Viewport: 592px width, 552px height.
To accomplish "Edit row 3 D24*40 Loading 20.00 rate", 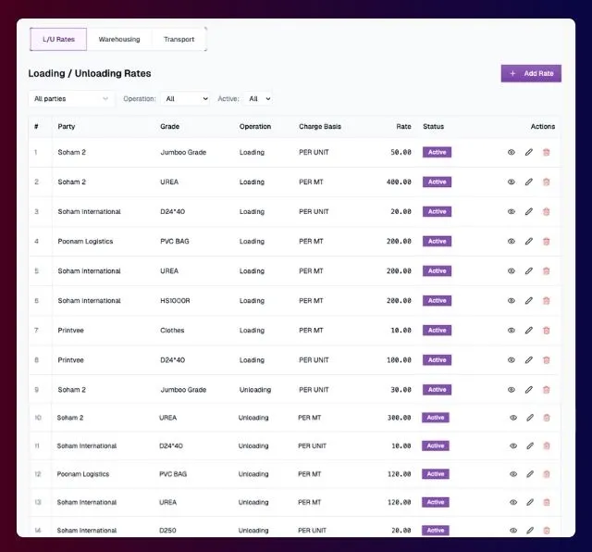I will [x=528, y=211].
